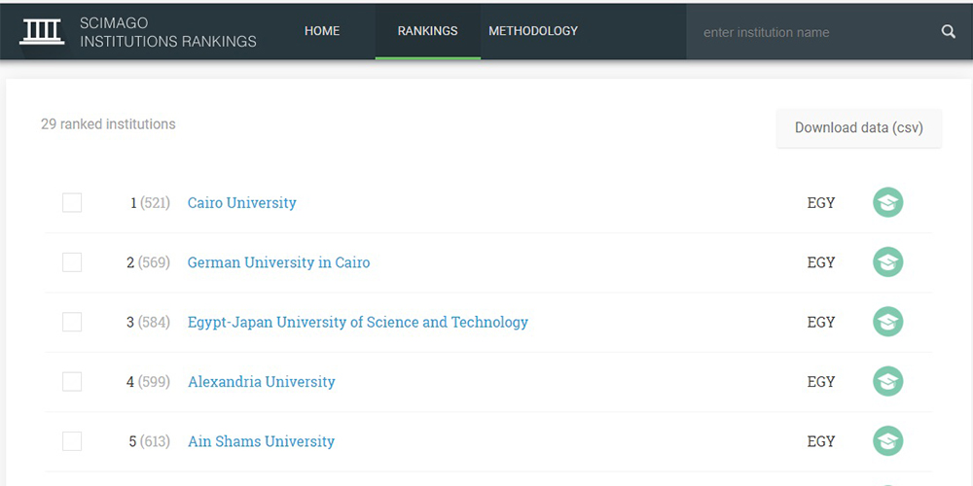The image size is (973, 486).
Task: Click Egypt-Japan University's graduation cap icon
Action: point(888,322)
